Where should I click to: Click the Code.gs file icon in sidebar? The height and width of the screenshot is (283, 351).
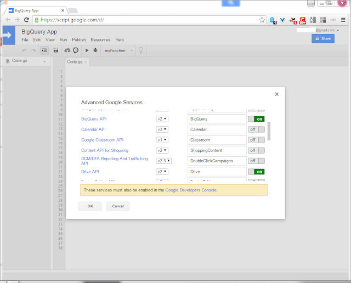click(x=8, y=61)
